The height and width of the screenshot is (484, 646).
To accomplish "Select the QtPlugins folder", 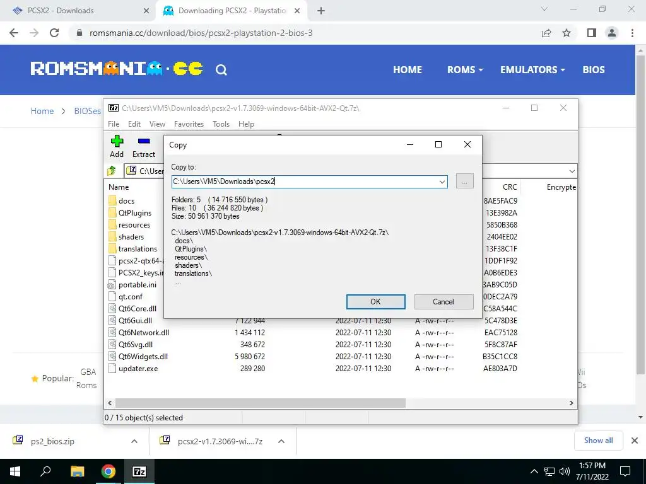I will click(x=135, y=213).
